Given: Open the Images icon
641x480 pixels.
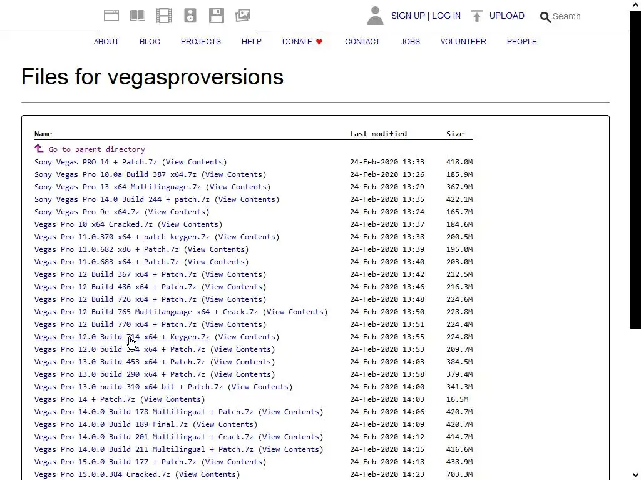Looking at the screenshot, I should 243,16.
